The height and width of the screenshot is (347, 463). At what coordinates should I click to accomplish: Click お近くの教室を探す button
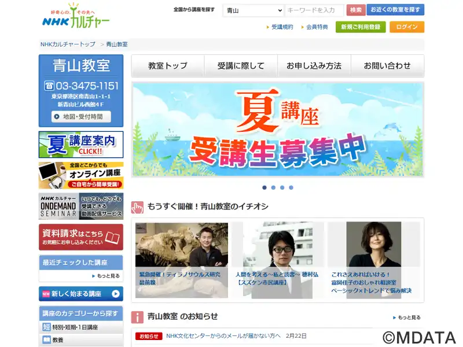coord(395,10)
